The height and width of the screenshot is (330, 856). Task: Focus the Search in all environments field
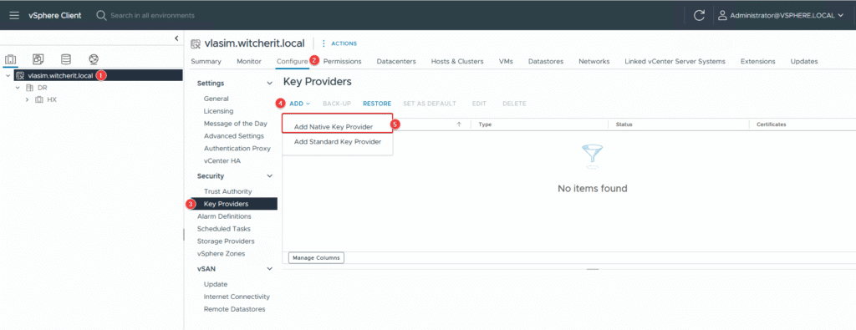click(153, 15)
